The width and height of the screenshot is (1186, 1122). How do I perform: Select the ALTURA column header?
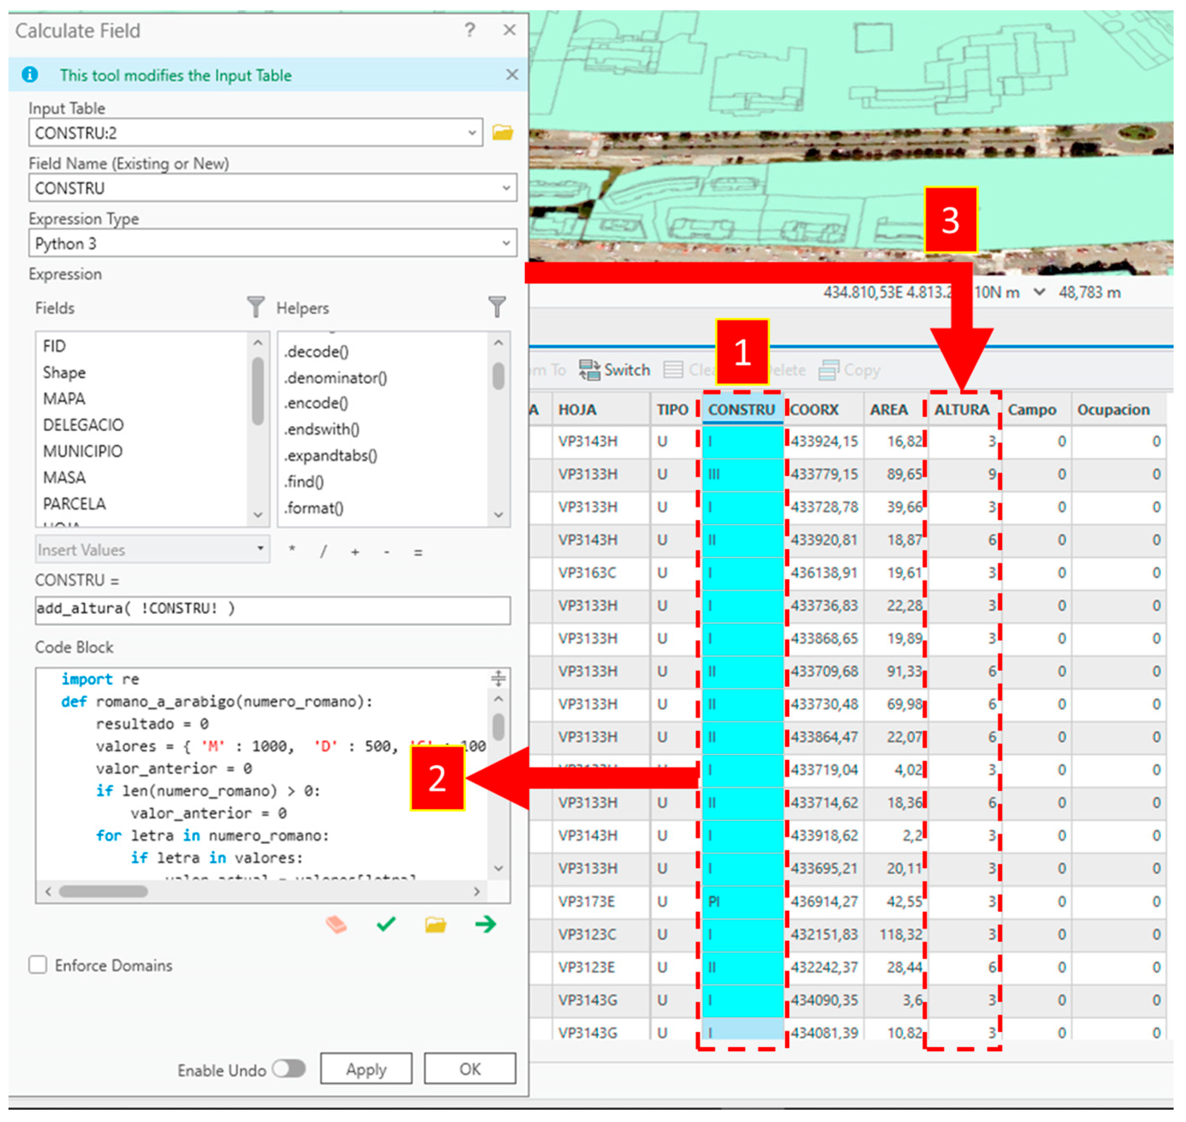962,410
